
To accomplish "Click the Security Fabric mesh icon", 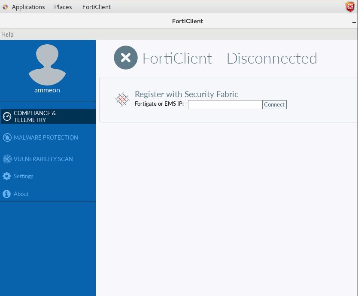I will (x=122, y=99).
